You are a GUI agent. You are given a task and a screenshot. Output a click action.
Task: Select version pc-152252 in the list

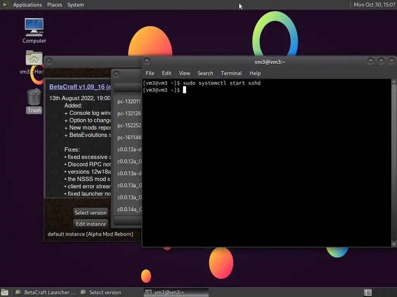[128, 126]
